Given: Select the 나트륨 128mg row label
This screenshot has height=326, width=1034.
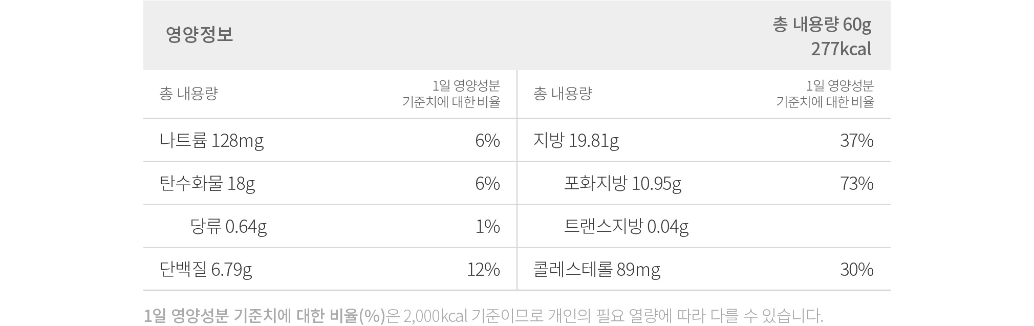Looking at the screenshot, I should 211,141.
